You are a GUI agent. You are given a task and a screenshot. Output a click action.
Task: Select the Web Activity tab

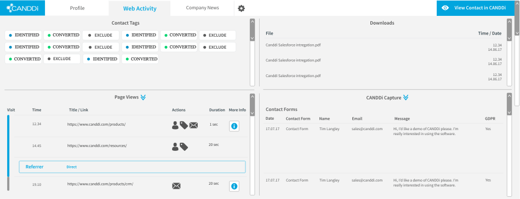[140, 8]
